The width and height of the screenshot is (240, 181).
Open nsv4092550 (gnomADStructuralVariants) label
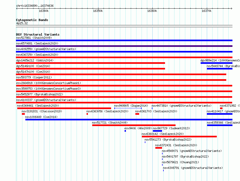[x=46, y=49]
